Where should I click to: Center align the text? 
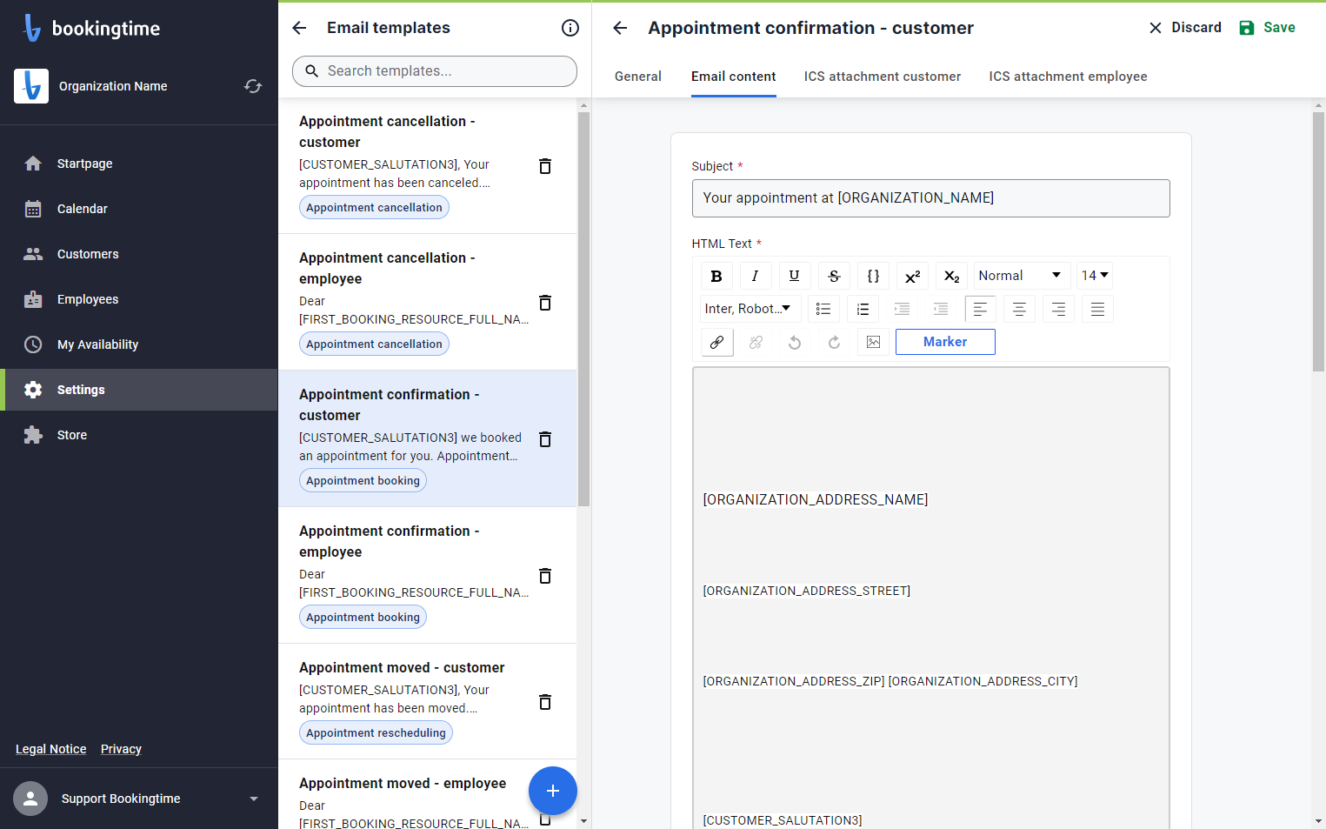click(x=1019, y=309)
